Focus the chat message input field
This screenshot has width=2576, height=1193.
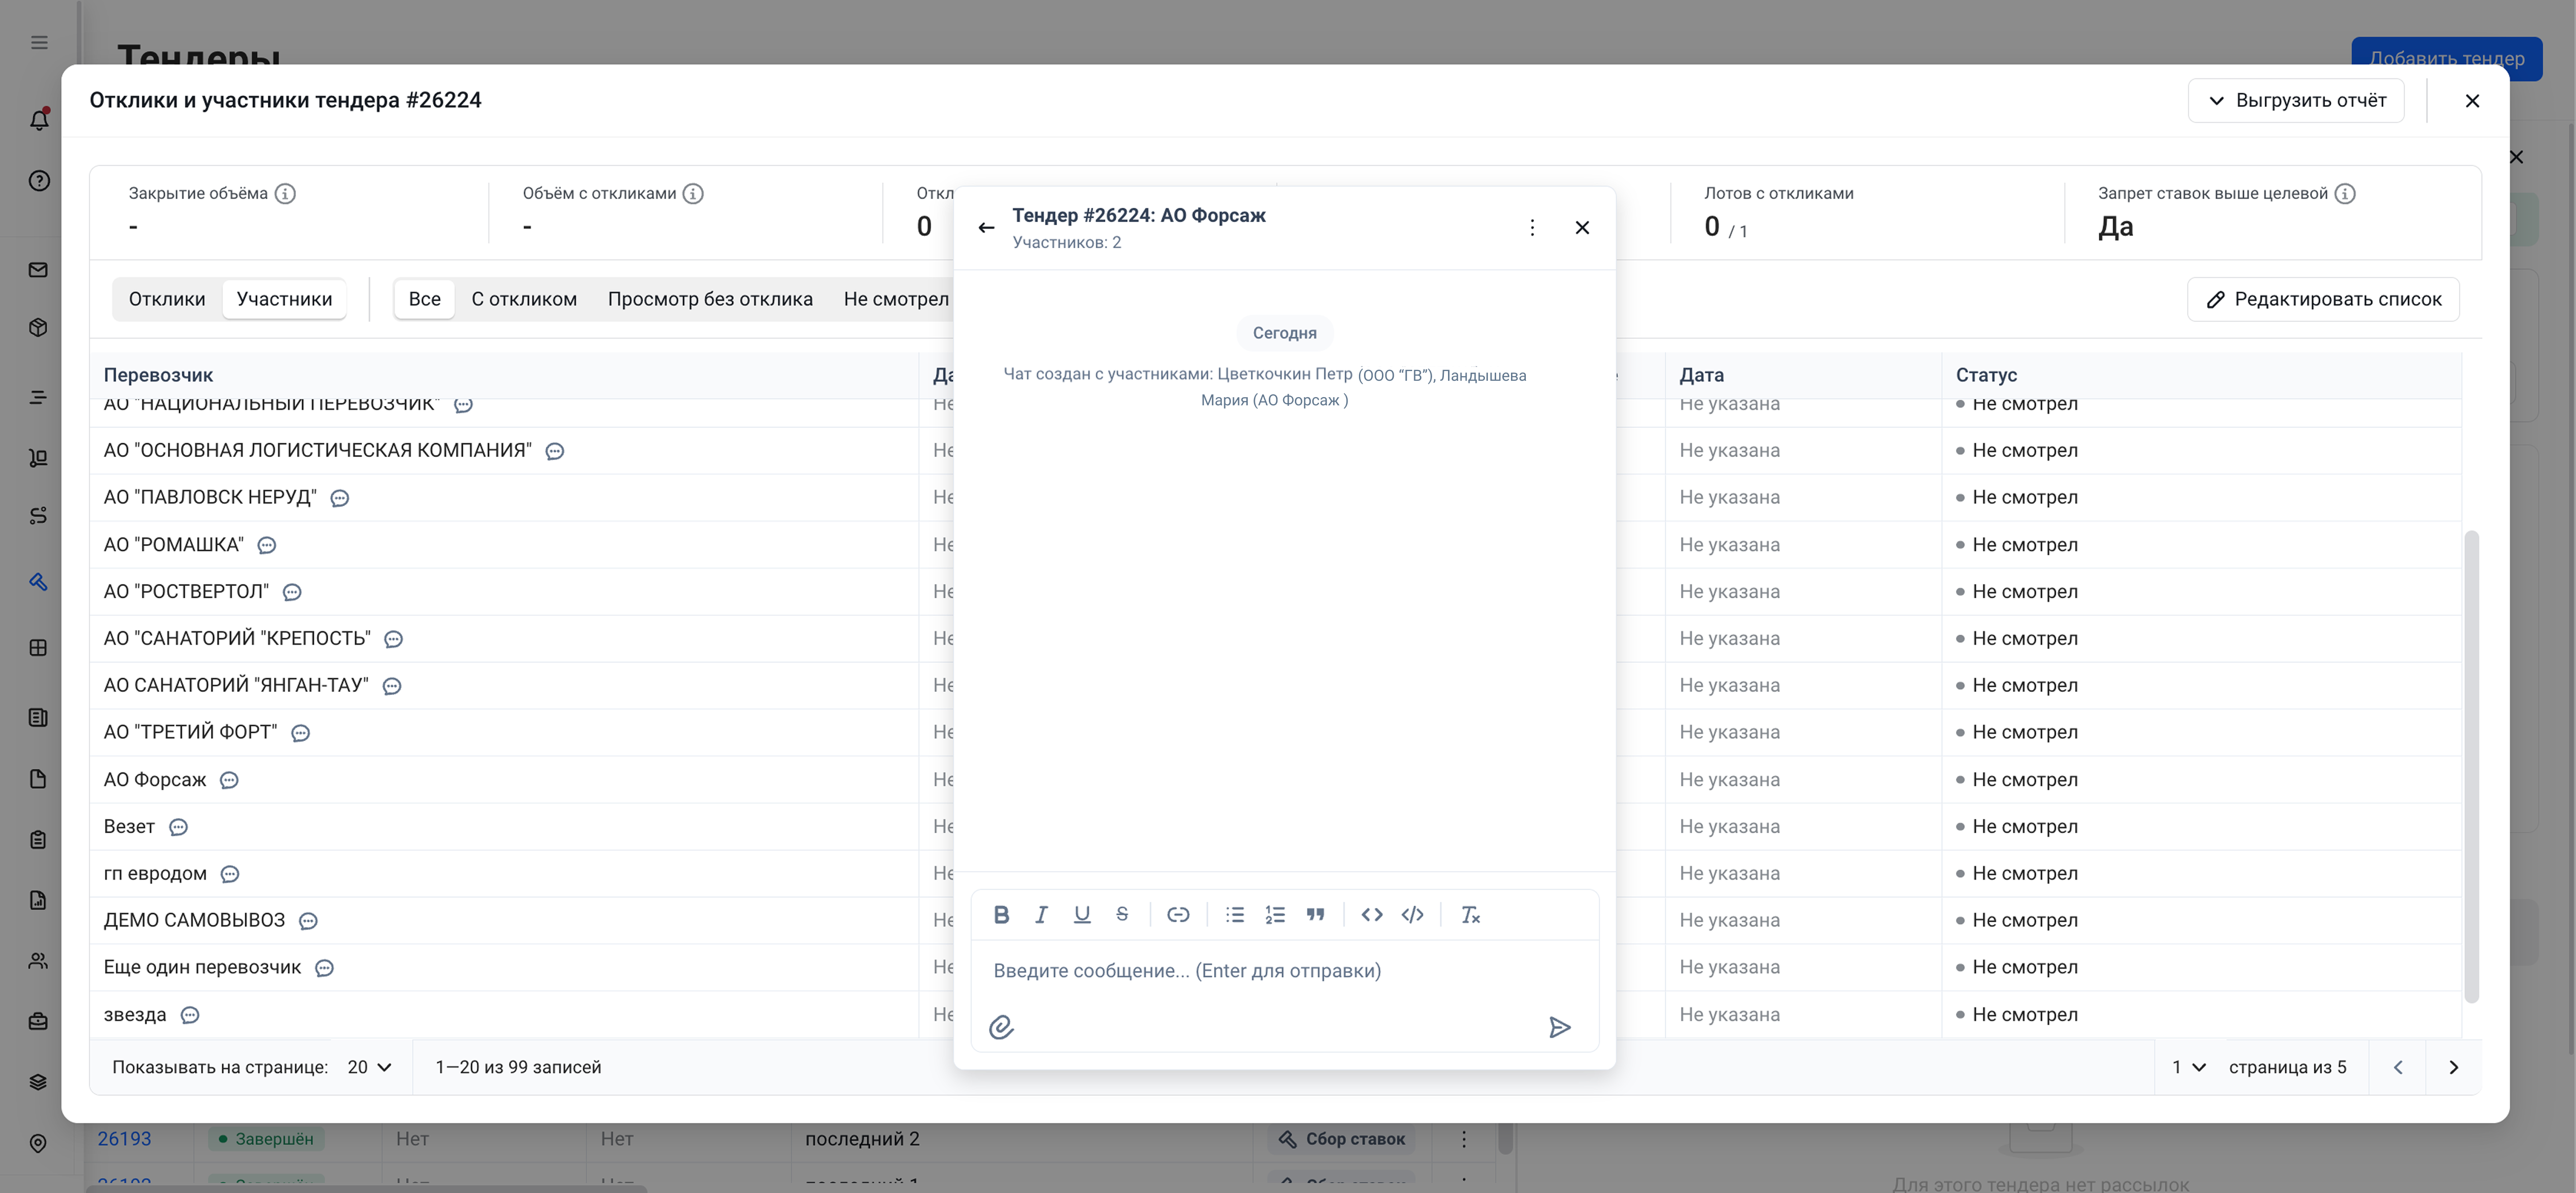pos(1284,971)
